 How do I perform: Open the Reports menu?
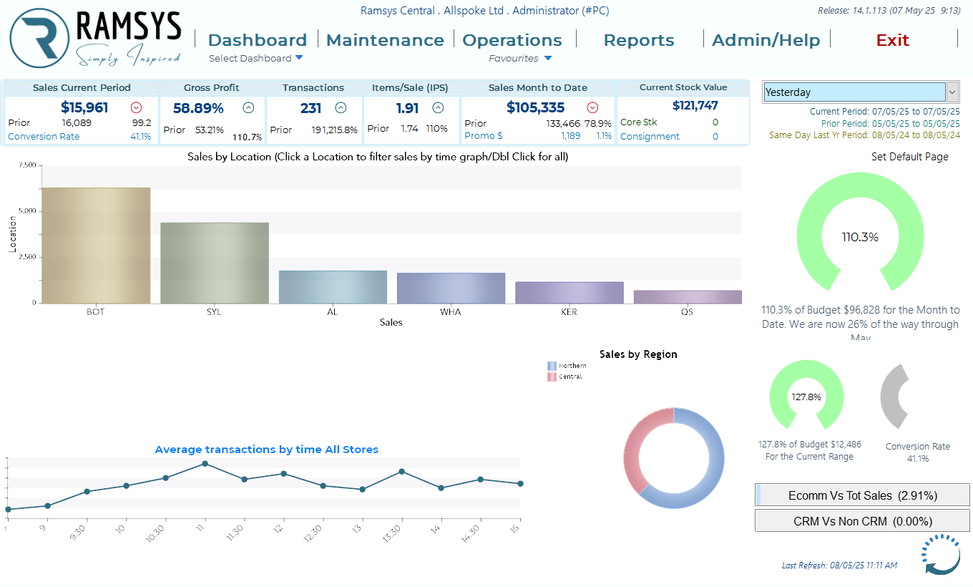tap(639, 40)
